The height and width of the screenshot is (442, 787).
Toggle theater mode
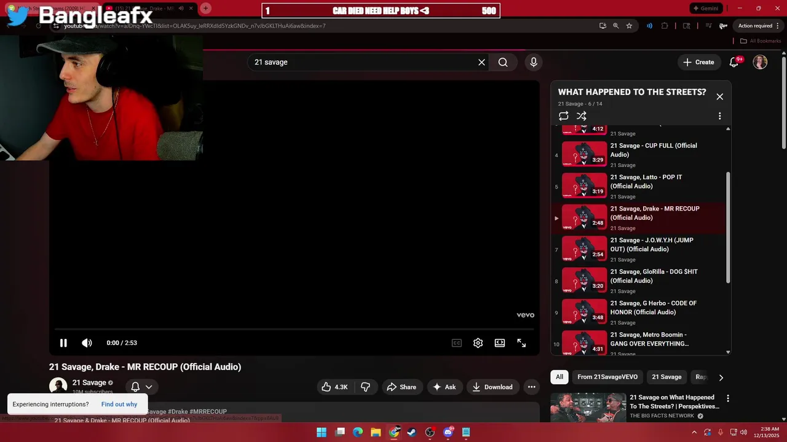click(500, 343)
